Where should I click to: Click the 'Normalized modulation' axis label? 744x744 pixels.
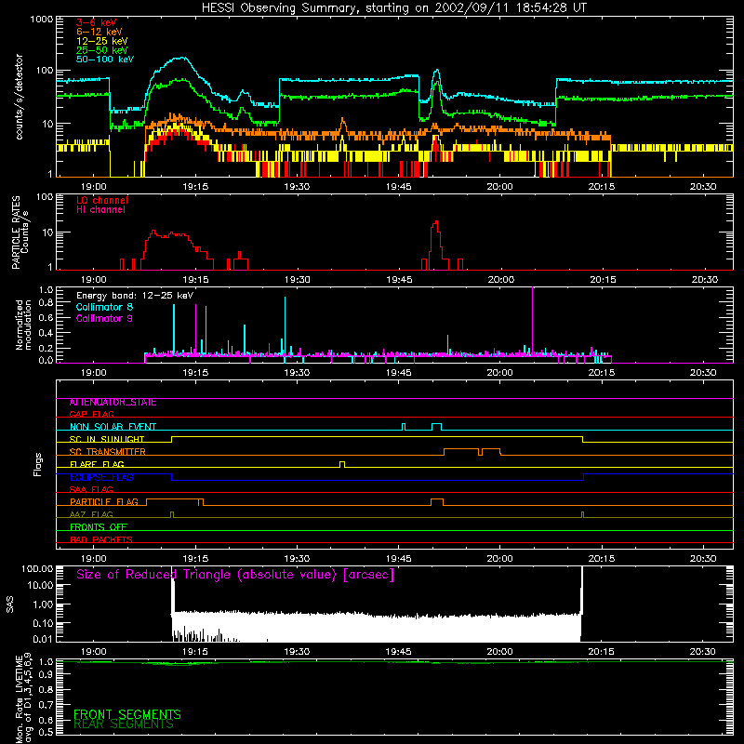pos(22,325)
